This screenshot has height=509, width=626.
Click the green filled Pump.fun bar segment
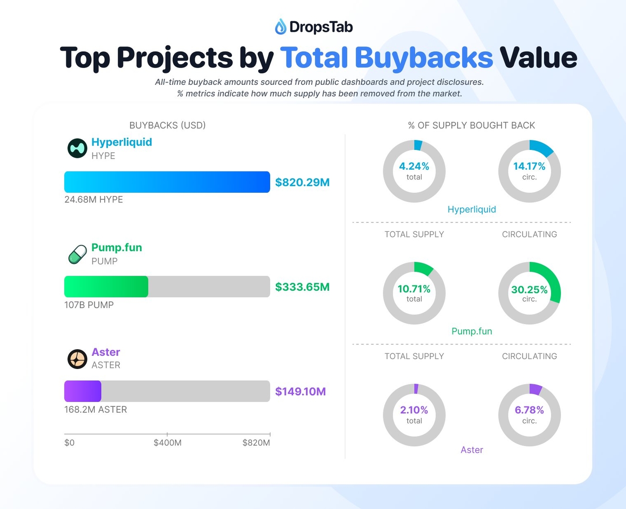click(x=106, y=287)
